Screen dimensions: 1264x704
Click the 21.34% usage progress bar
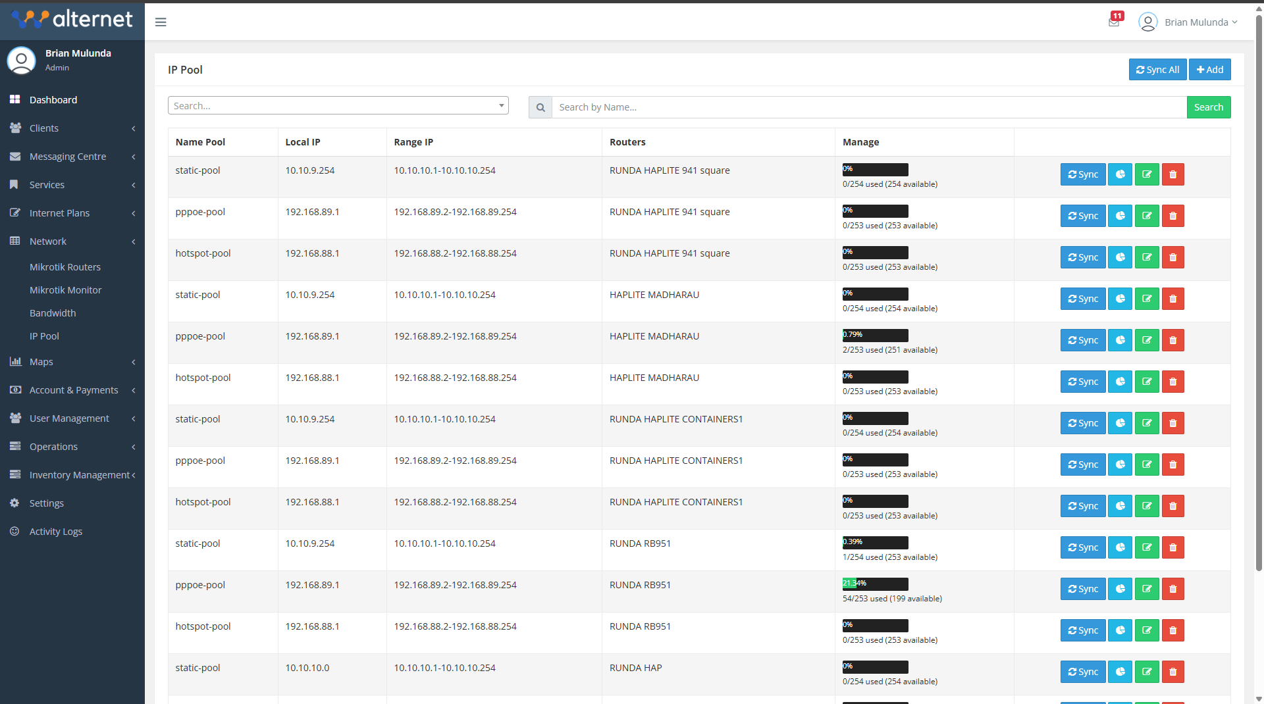coord(875,583)
